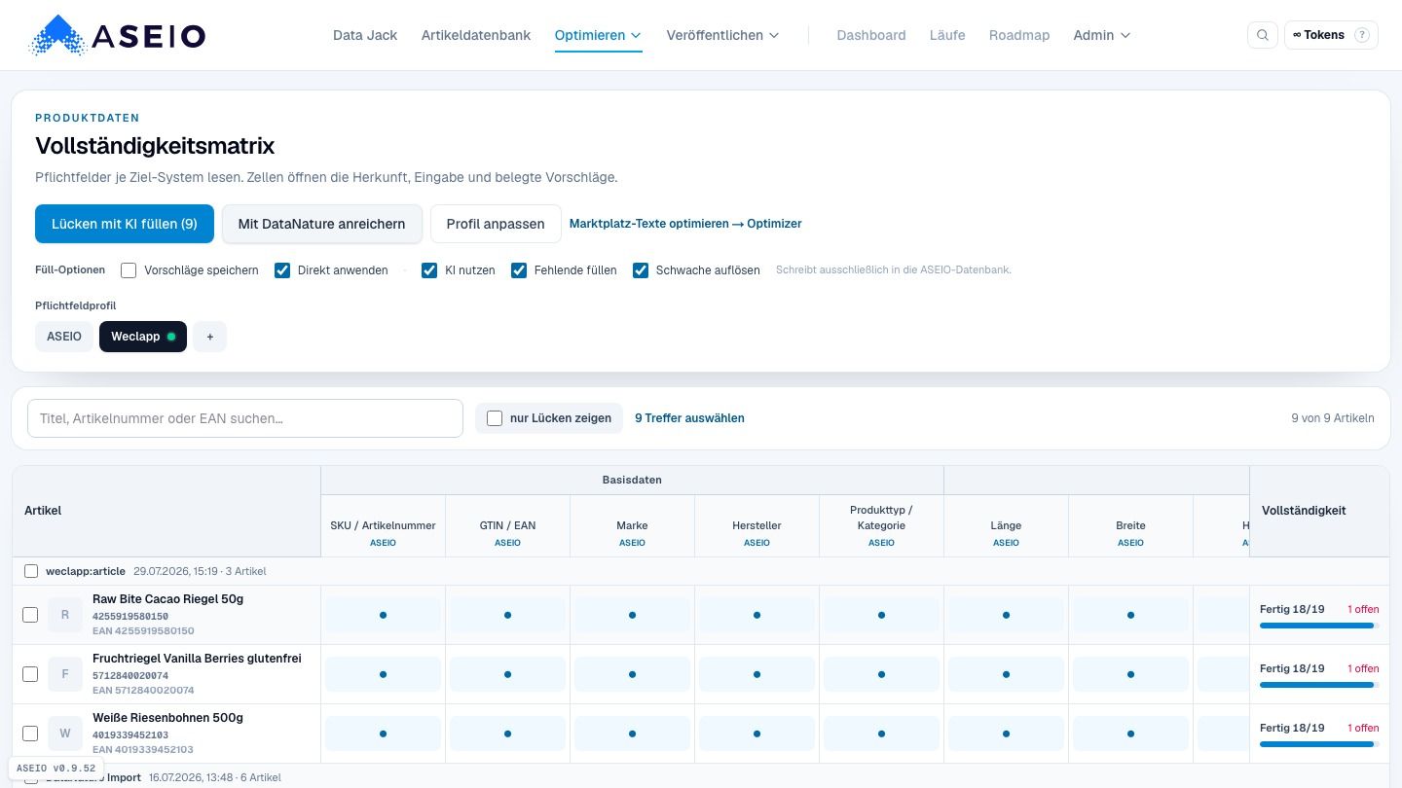Open Roadmap nav item
The width and height of the screenshot is (1402, 788).
pos(1019,35)
